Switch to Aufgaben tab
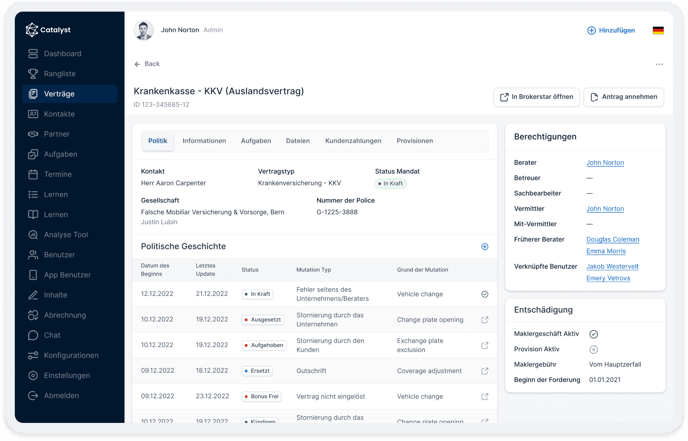 [x=256, y=141]
